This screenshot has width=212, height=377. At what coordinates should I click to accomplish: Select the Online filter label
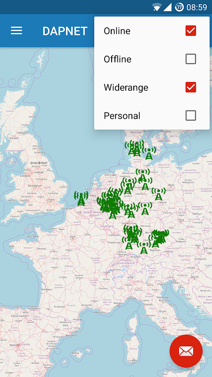point(117,31)
